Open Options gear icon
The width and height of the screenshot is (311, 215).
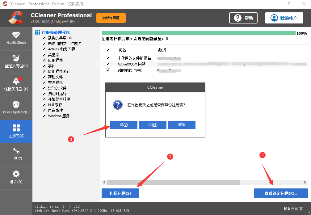(16, 174)
